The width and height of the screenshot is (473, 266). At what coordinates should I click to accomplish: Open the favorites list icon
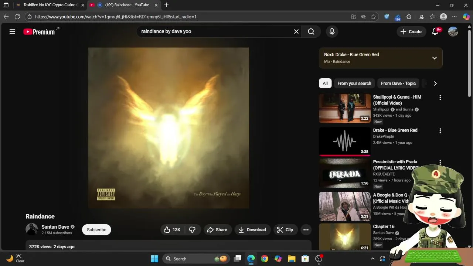[432, 17]
